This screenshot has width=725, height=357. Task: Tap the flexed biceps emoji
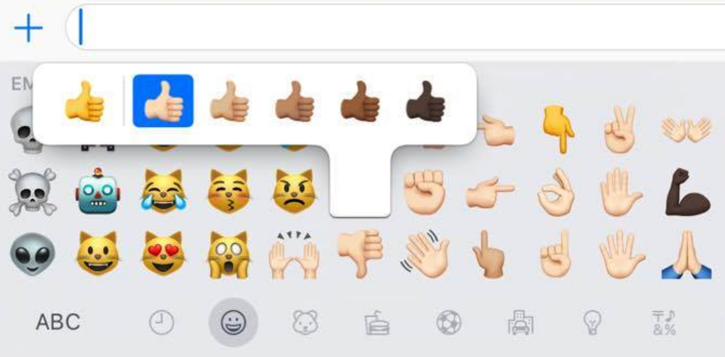coord(688,192)
